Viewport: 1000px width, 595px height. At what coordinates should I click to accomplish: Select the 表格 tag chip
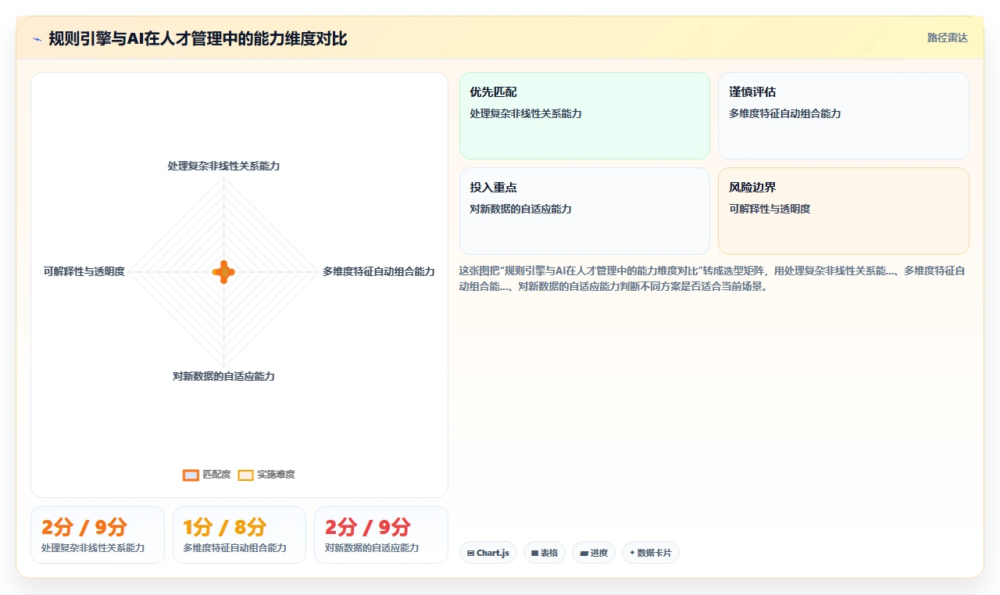tap(545, 553)
